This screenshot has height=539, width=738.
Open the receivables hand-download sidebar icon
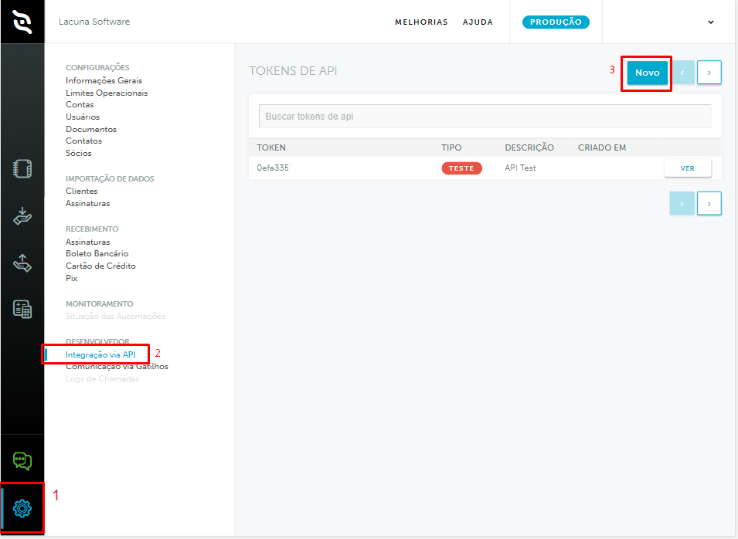[x=22, y=216]
